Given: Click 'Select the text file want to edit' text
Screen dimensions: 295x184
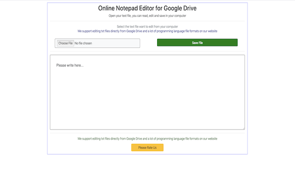Looking at the screenshot, I should tap(147, 27).
